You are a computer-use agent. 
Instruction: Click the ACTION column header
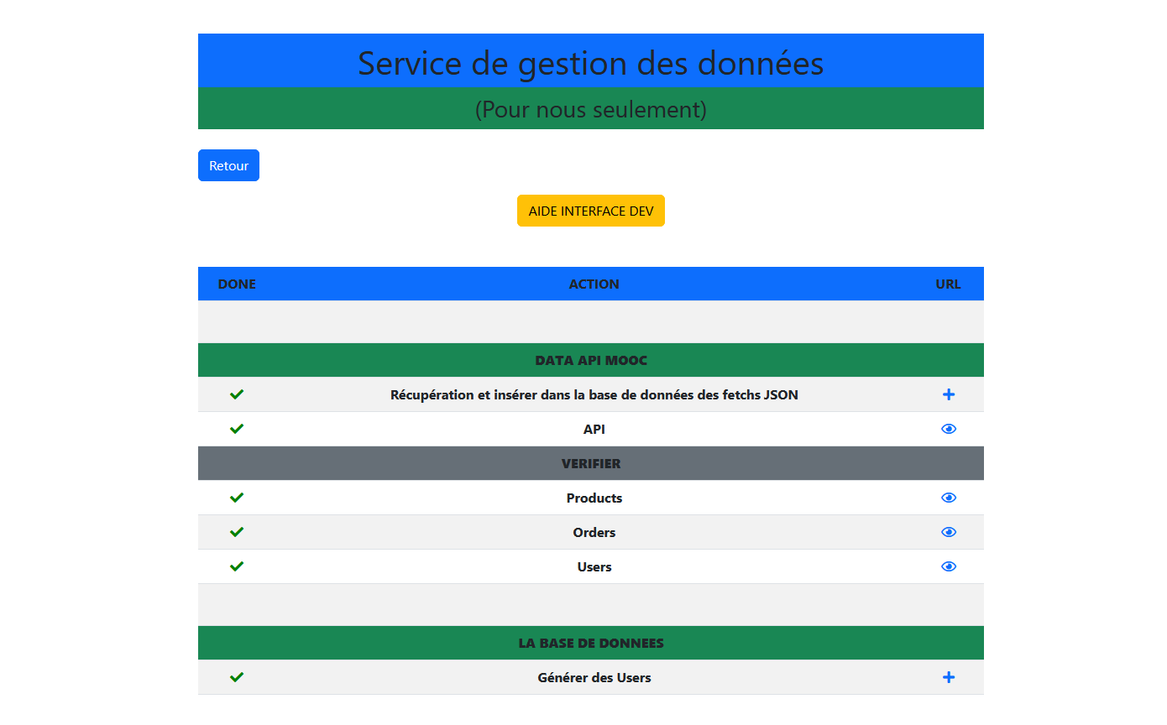(x=594, y=284)
